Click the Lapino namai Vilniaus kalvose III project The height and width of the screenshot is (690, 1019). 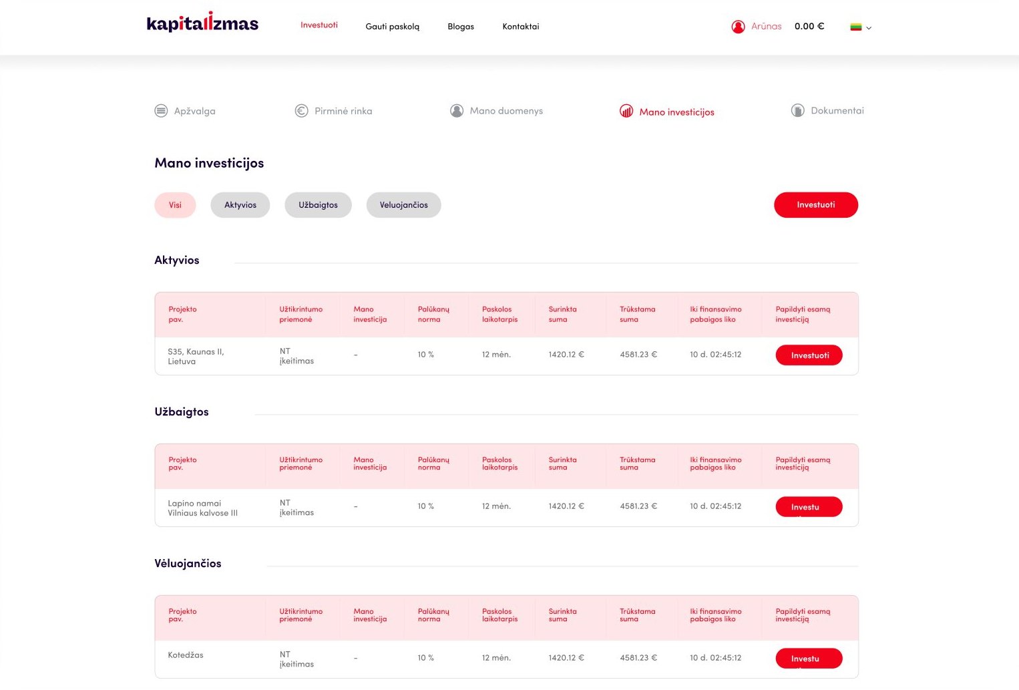click(203, 508)
